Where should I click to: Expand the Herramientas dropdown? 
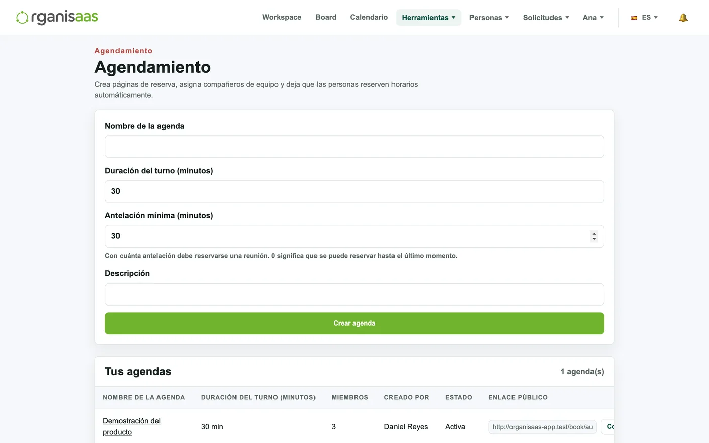point(428,18)
